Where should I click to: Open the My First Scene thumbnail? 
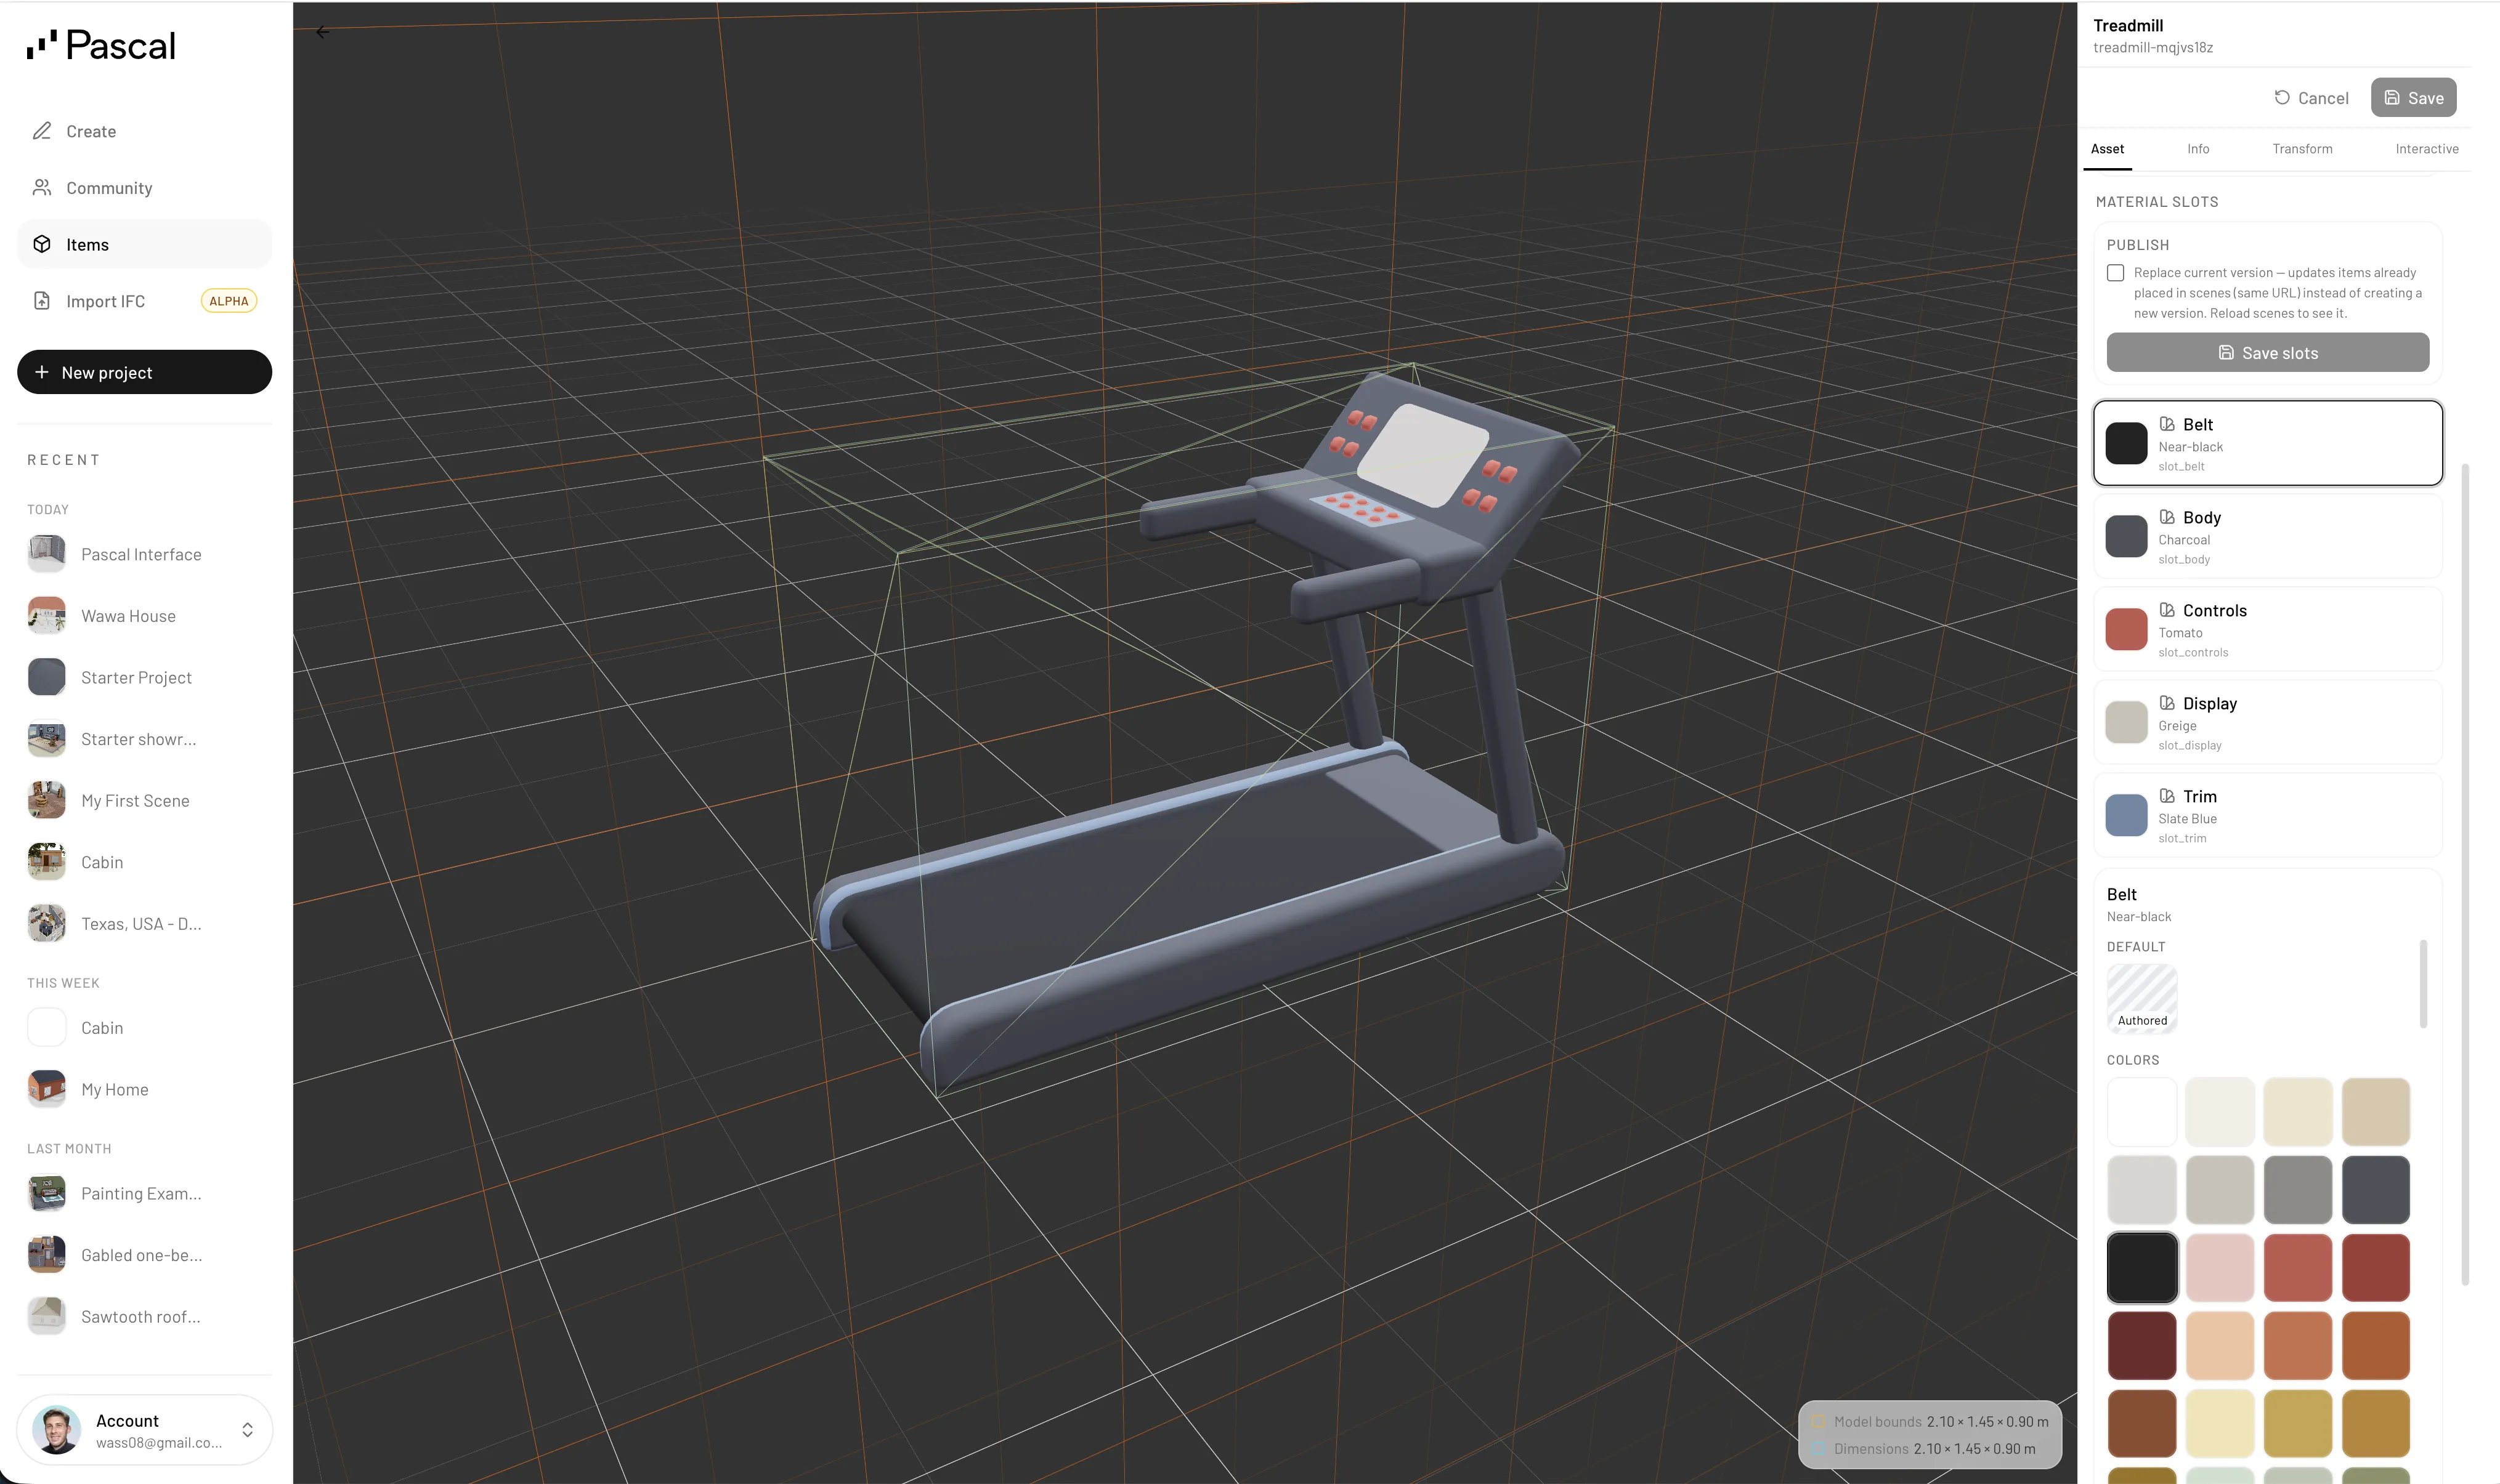click(x=47, y=801)
